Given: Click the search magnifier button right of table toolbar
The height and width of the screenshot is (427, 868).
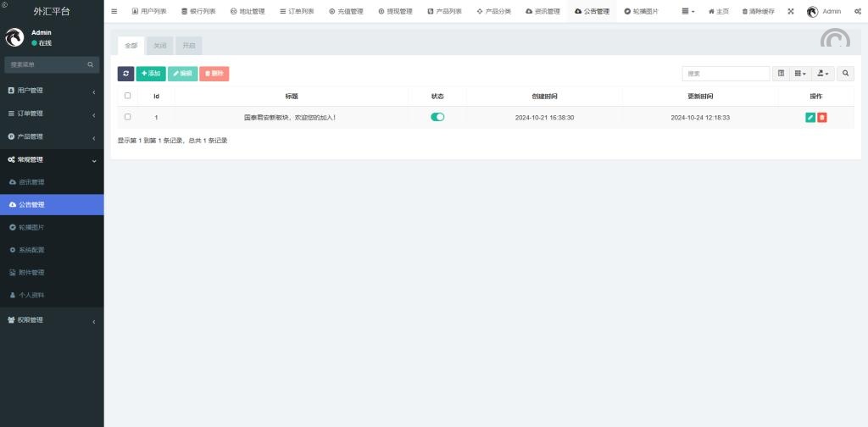Looking at the screenshot, I should (845, 74).
